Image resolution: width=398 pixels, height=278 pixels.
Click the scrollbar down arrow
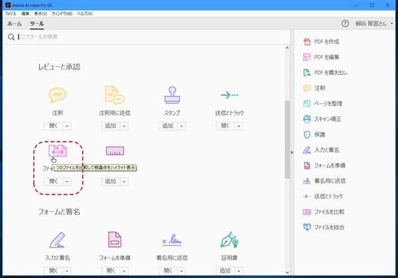pos(287,273)
